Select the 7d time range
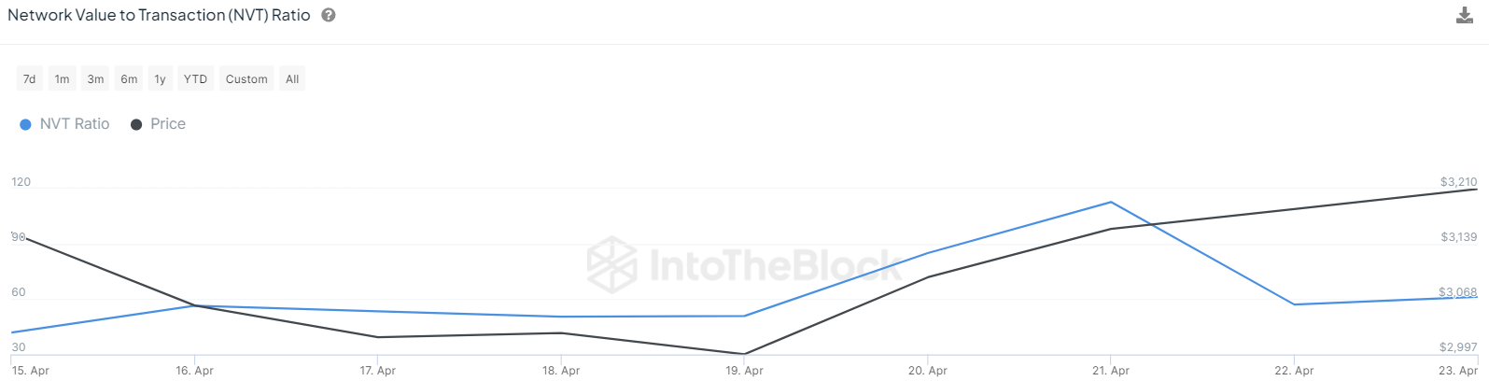The height and width of the screenshot is (381, 1489). click(30, 79)
